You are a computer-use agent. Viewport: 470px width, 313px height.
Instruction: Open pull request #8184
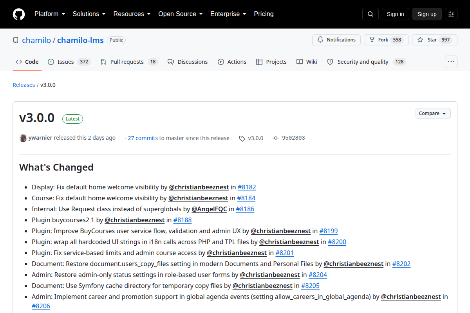tap(246, 198)
